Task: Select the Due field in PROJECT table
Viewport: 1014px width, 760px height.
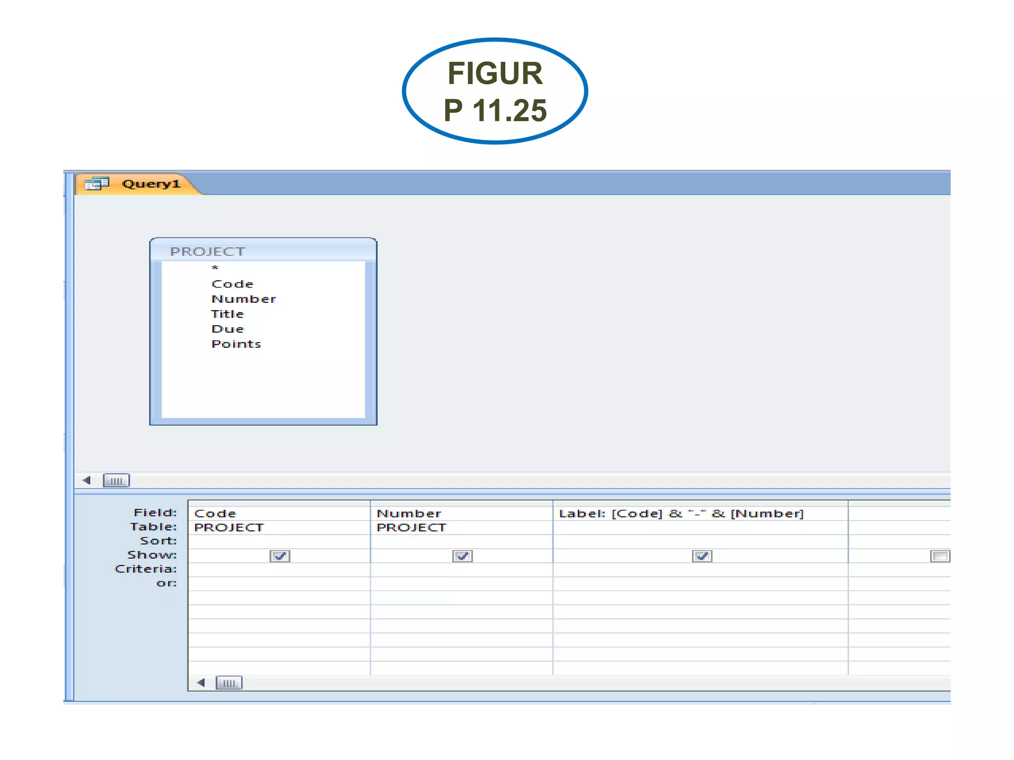Action: 227,329
